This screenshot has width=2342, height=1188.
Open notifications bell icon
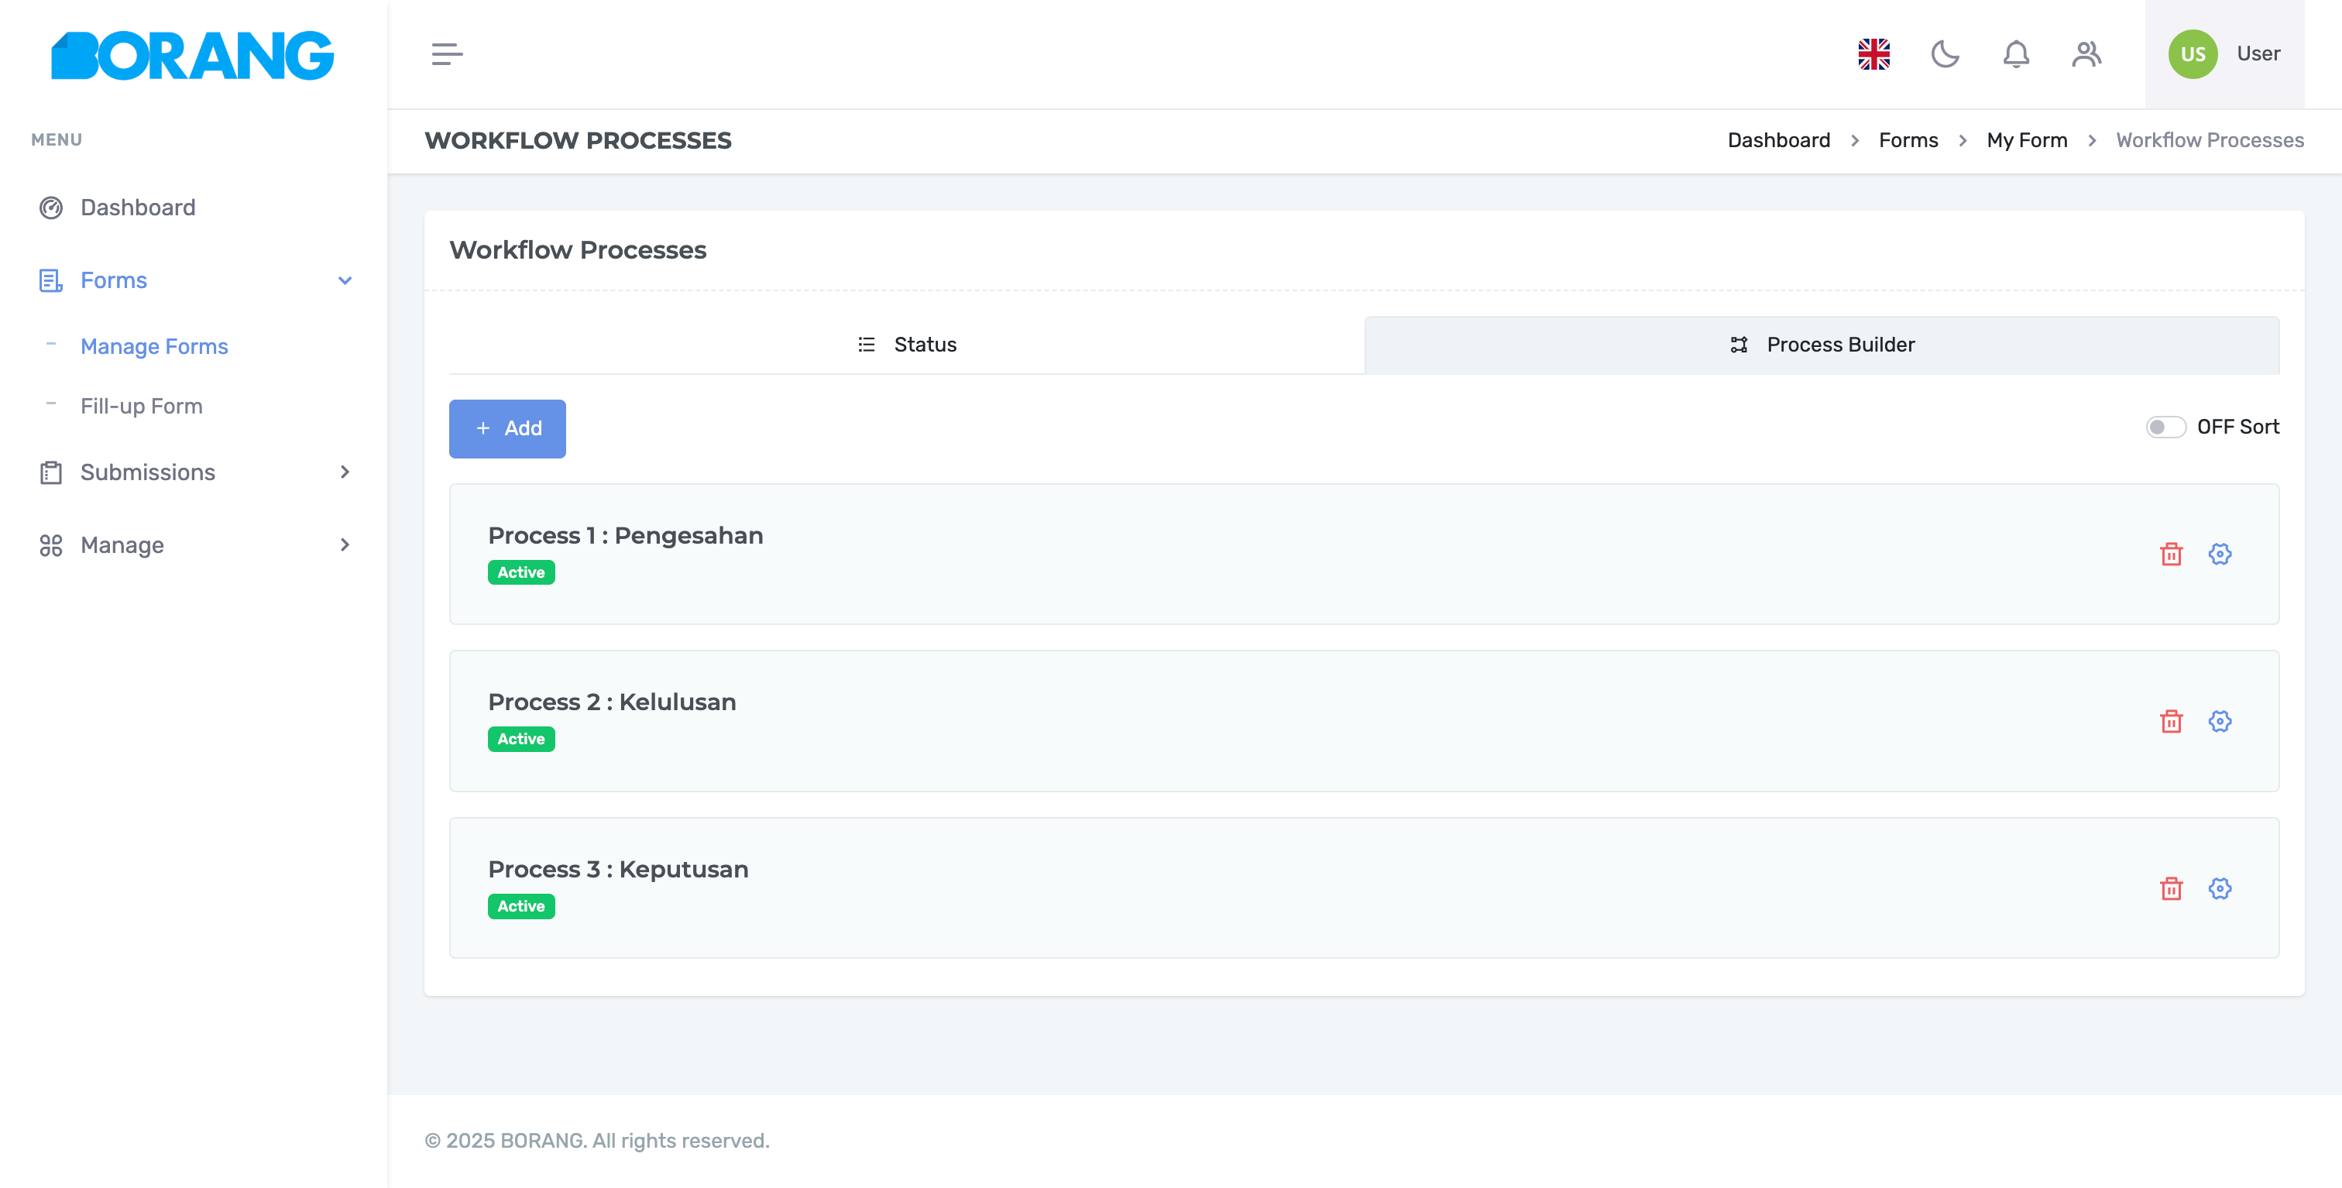(2016, 53)
